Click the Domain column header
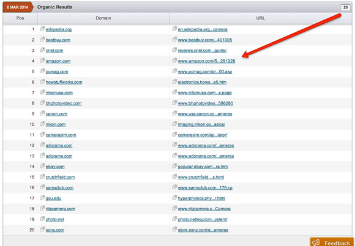This screenshot has width=355, height=246. point(103,18)
